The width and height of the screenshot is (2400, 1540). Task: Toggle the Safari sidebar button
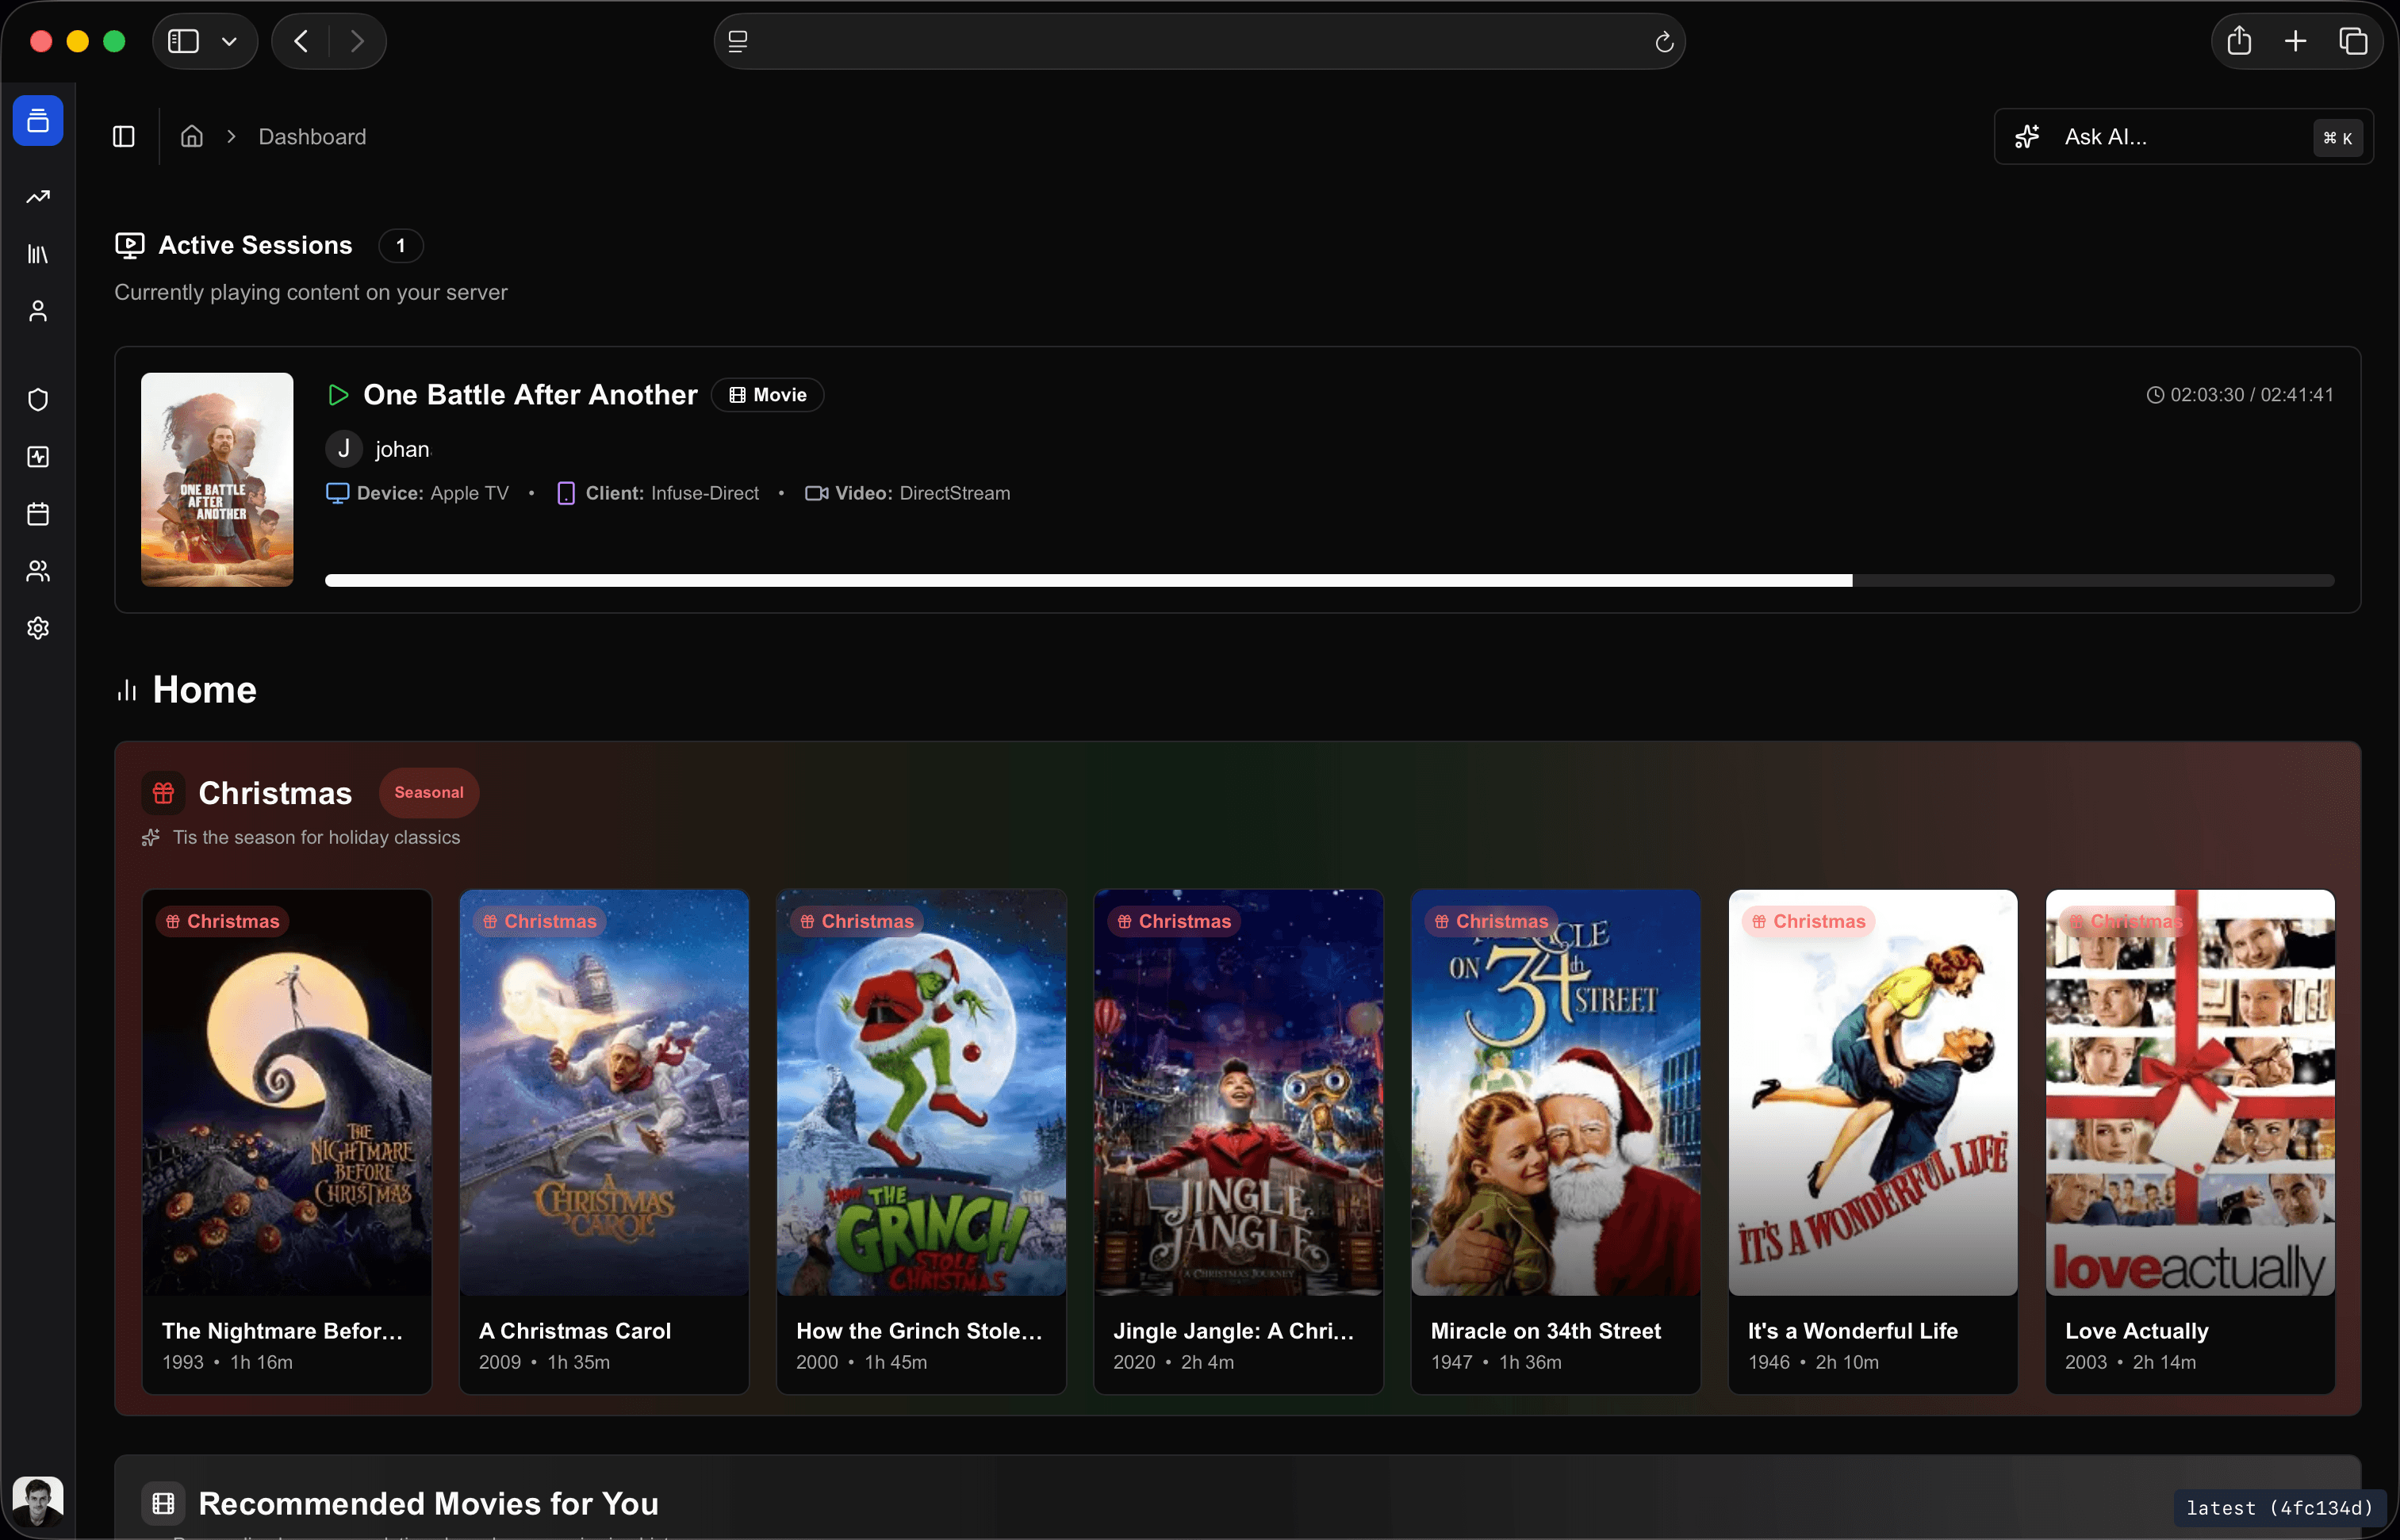(x=184, y=41)
